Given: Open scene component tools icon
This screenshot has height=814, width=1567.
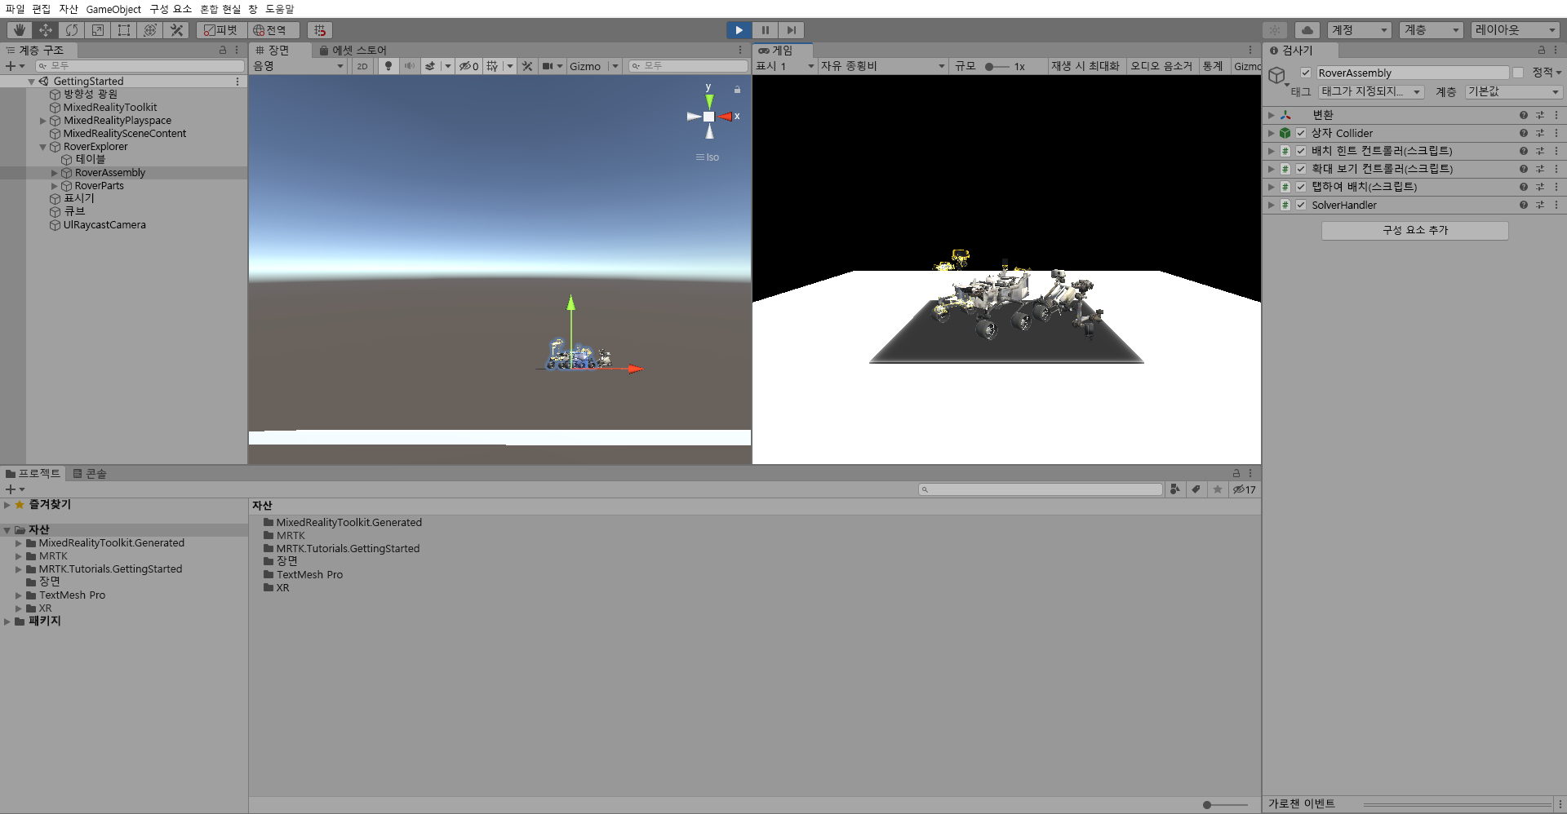Looking at the screenshot, I should [527, 66].
